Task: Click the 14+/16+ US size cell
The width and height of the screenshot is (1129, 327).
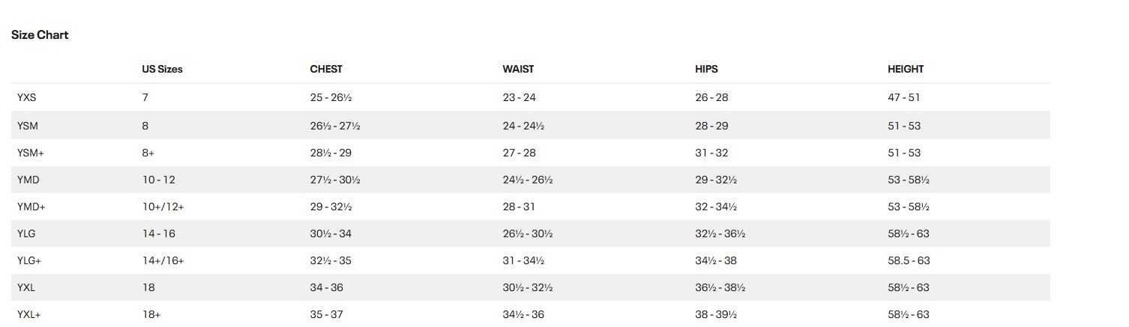Action: click(163, 260)
